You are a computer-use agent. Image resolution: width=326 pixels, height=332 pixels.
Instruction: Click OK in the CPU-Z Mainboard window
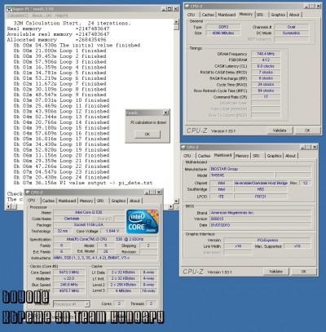click(x=304, y=272)
